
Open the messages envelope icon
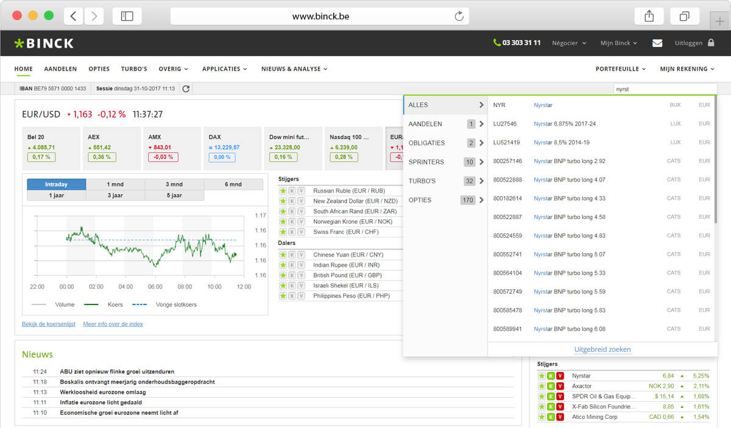657,43
